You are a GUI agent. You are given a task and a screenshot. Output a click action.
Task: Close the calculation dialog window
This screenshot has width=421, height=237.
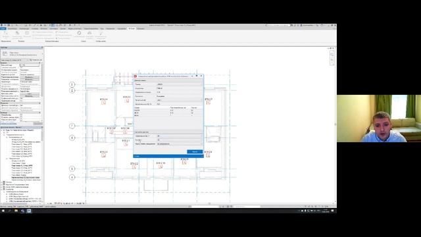(201, 76)
